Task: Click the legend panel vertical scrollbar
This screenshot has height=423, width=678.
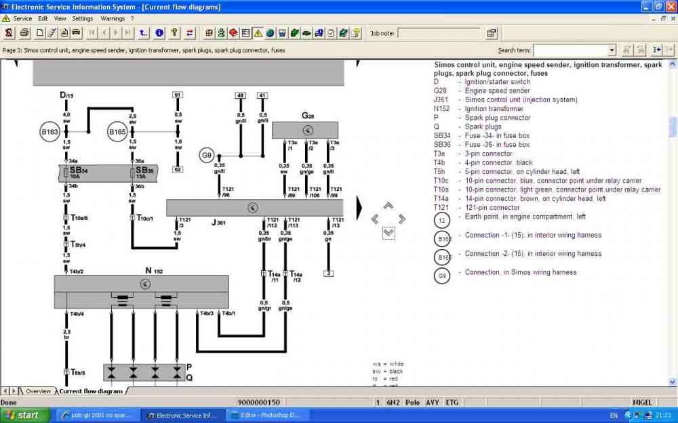Action: (673, 222)
